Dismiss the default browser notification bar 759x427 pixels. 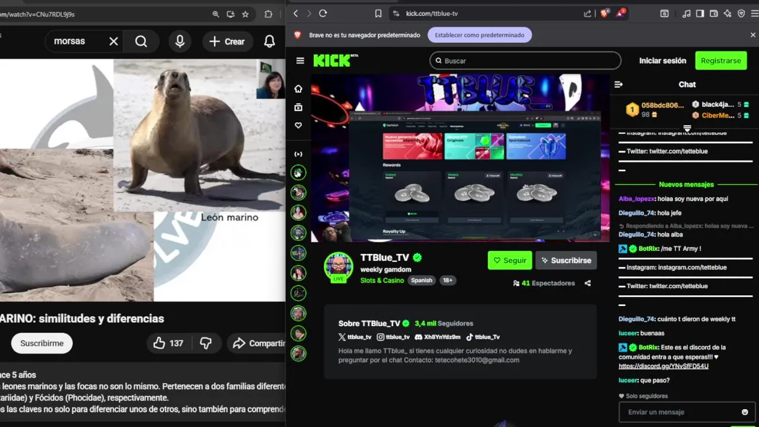pyautogui.click(x=753, y=35)
